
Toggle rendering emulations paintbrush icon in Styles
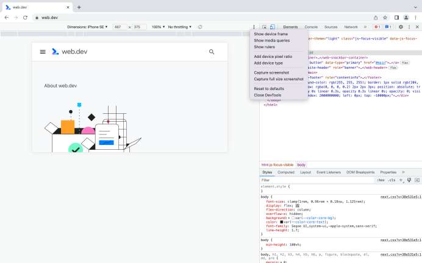click(x=409, y=180)
